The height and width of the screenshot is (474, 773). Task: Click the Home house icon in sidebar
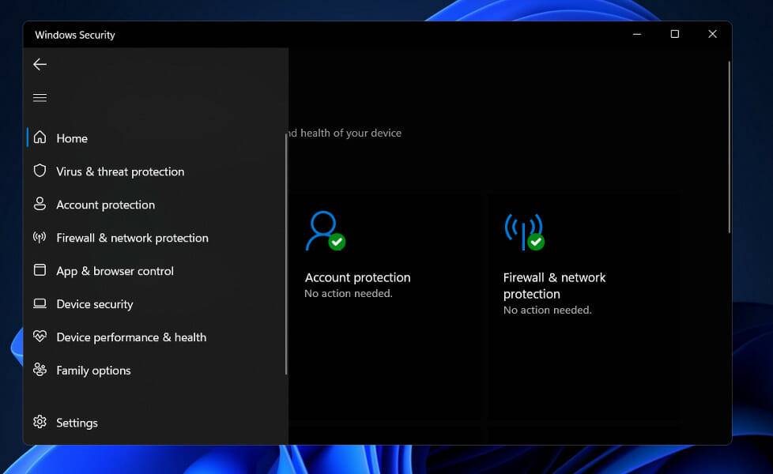tap(40, 138)
